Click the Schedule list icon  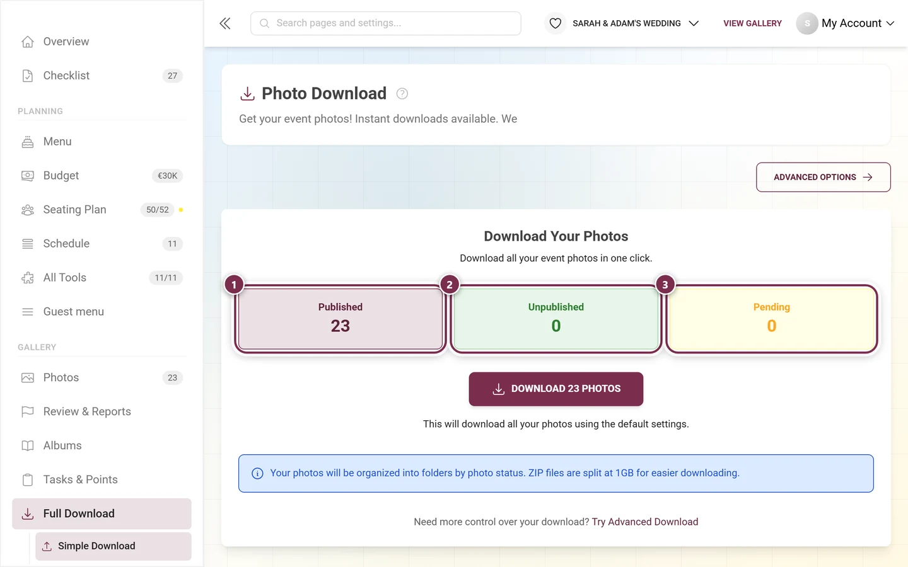(28, 244)
